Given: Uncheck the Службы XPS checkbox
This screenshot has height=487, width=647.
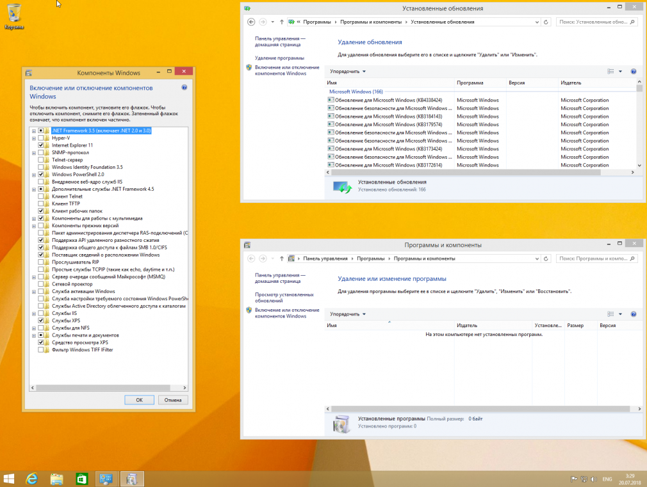Looking at the screenshot, I should pyautogui.click(x=41, y=321).
